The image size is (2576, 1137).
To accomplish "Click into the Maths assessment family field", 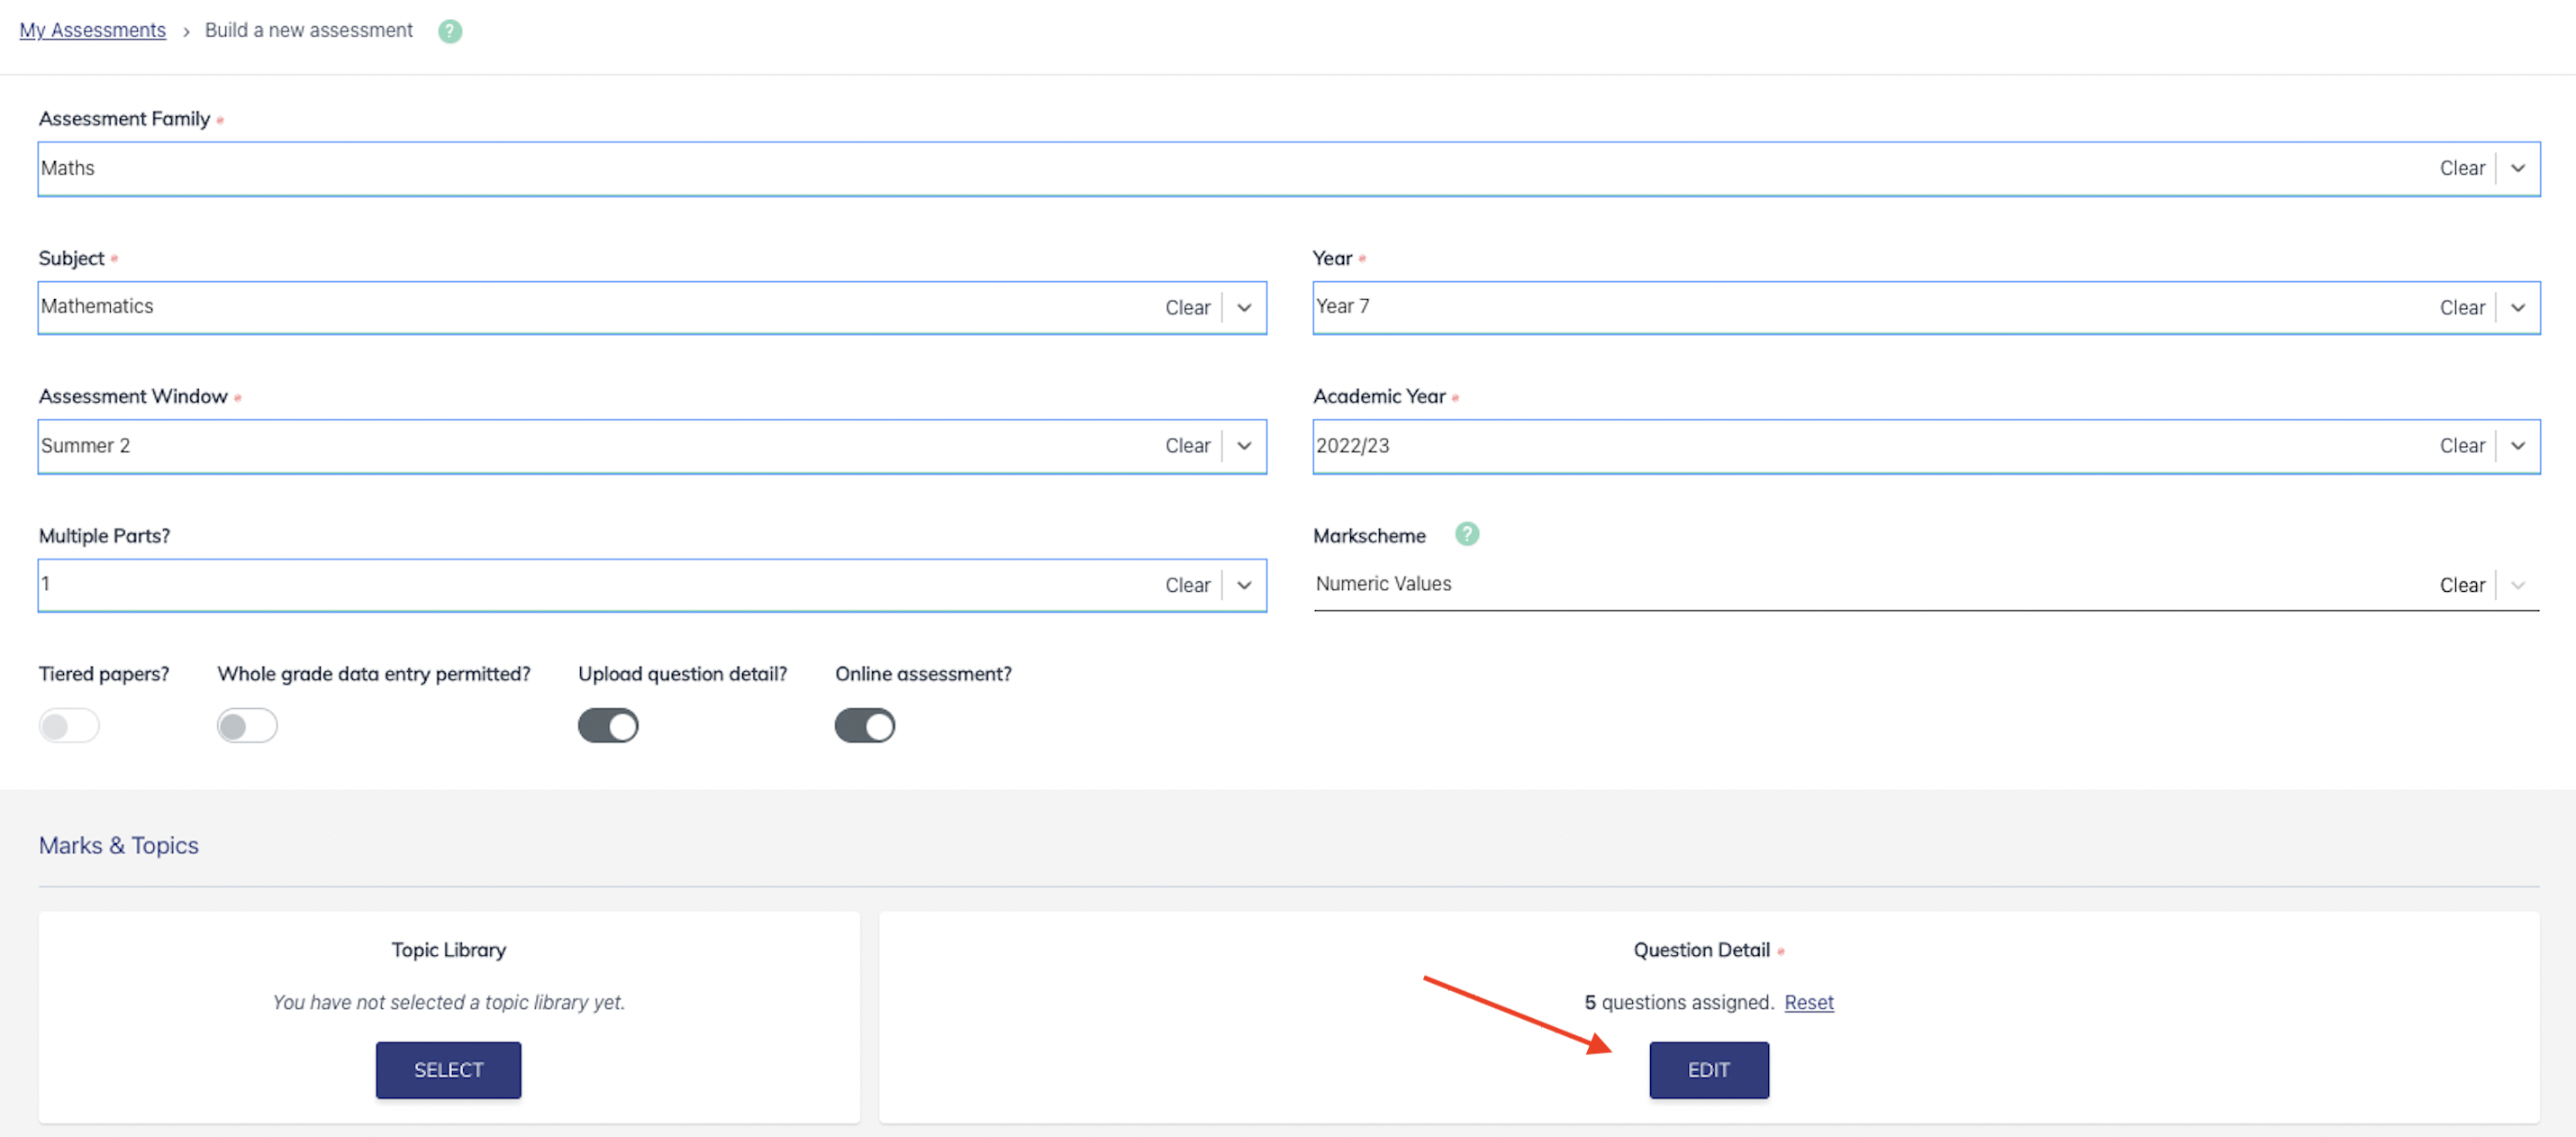I will [1289, 168].
